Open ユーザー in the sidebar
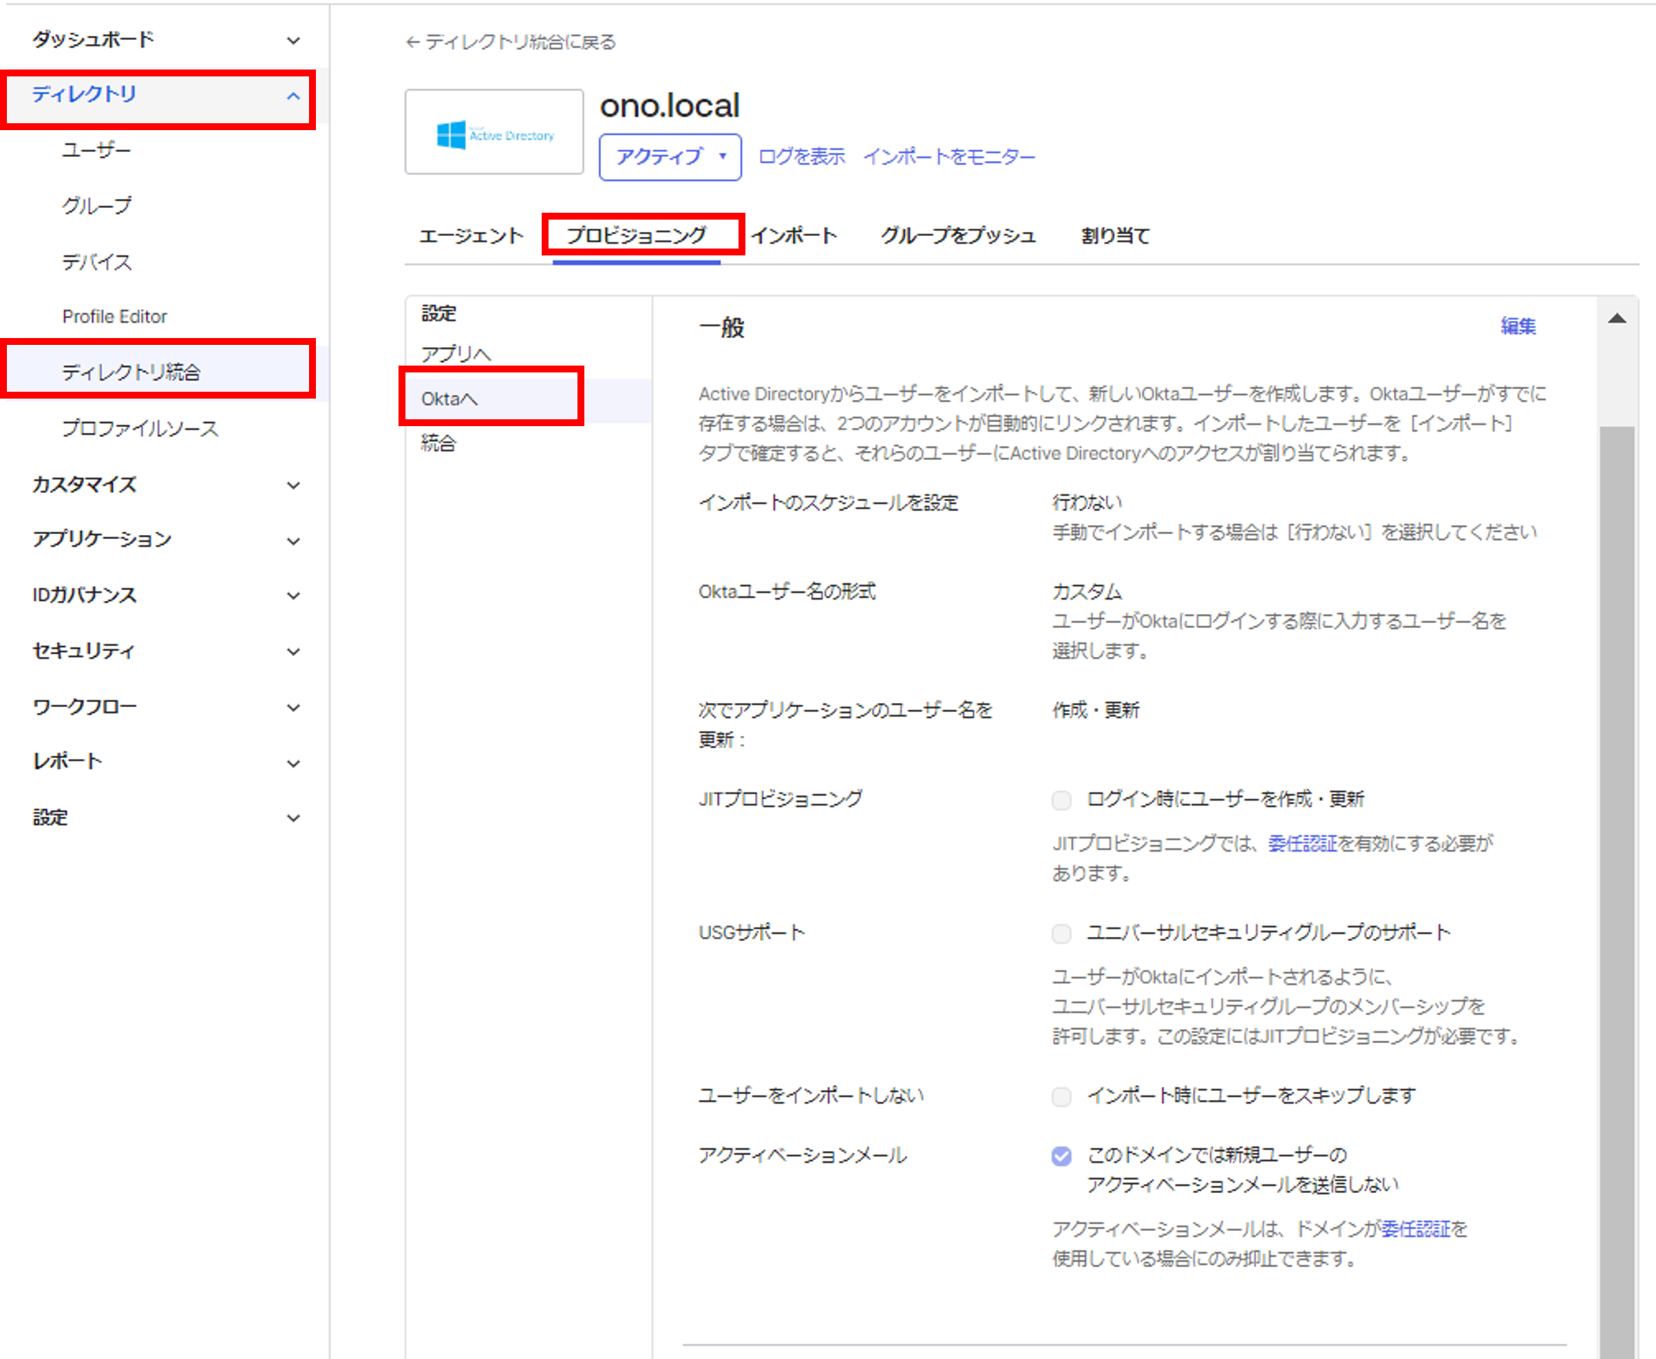Screen dimensions: 1656x1359 pos(96,149)
